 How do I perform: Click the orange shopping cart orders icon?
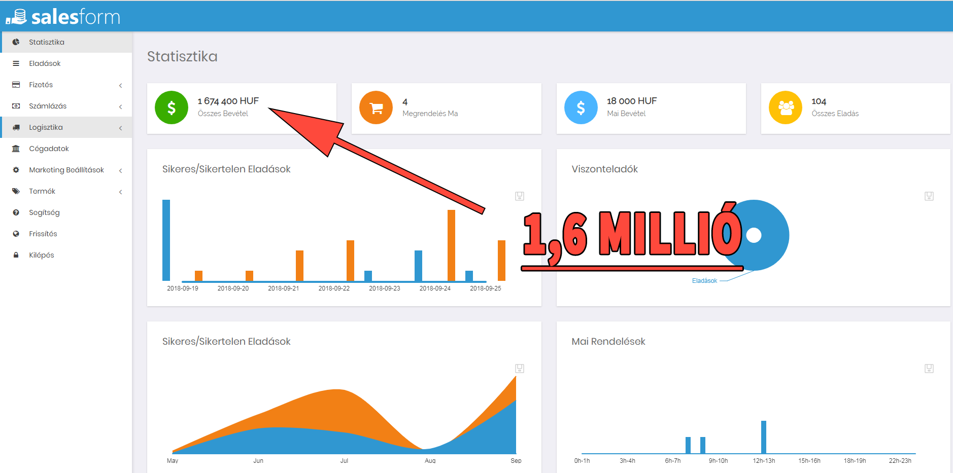tap(376, 107)
